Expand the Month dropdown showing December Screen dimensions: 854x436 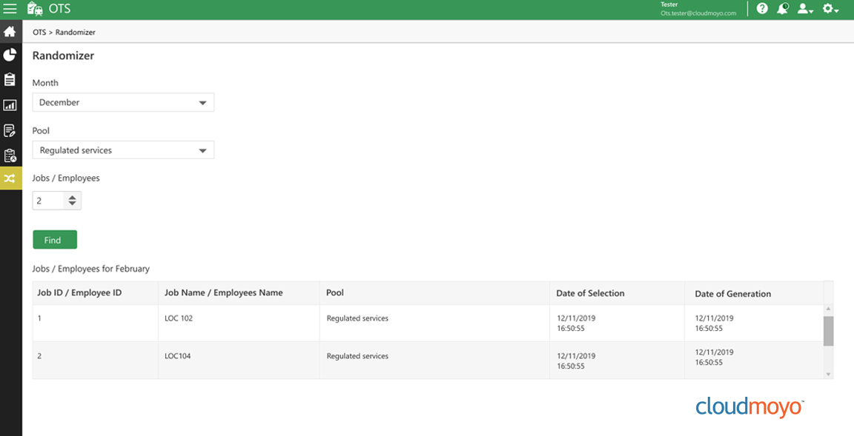click(x=123, y=103)
